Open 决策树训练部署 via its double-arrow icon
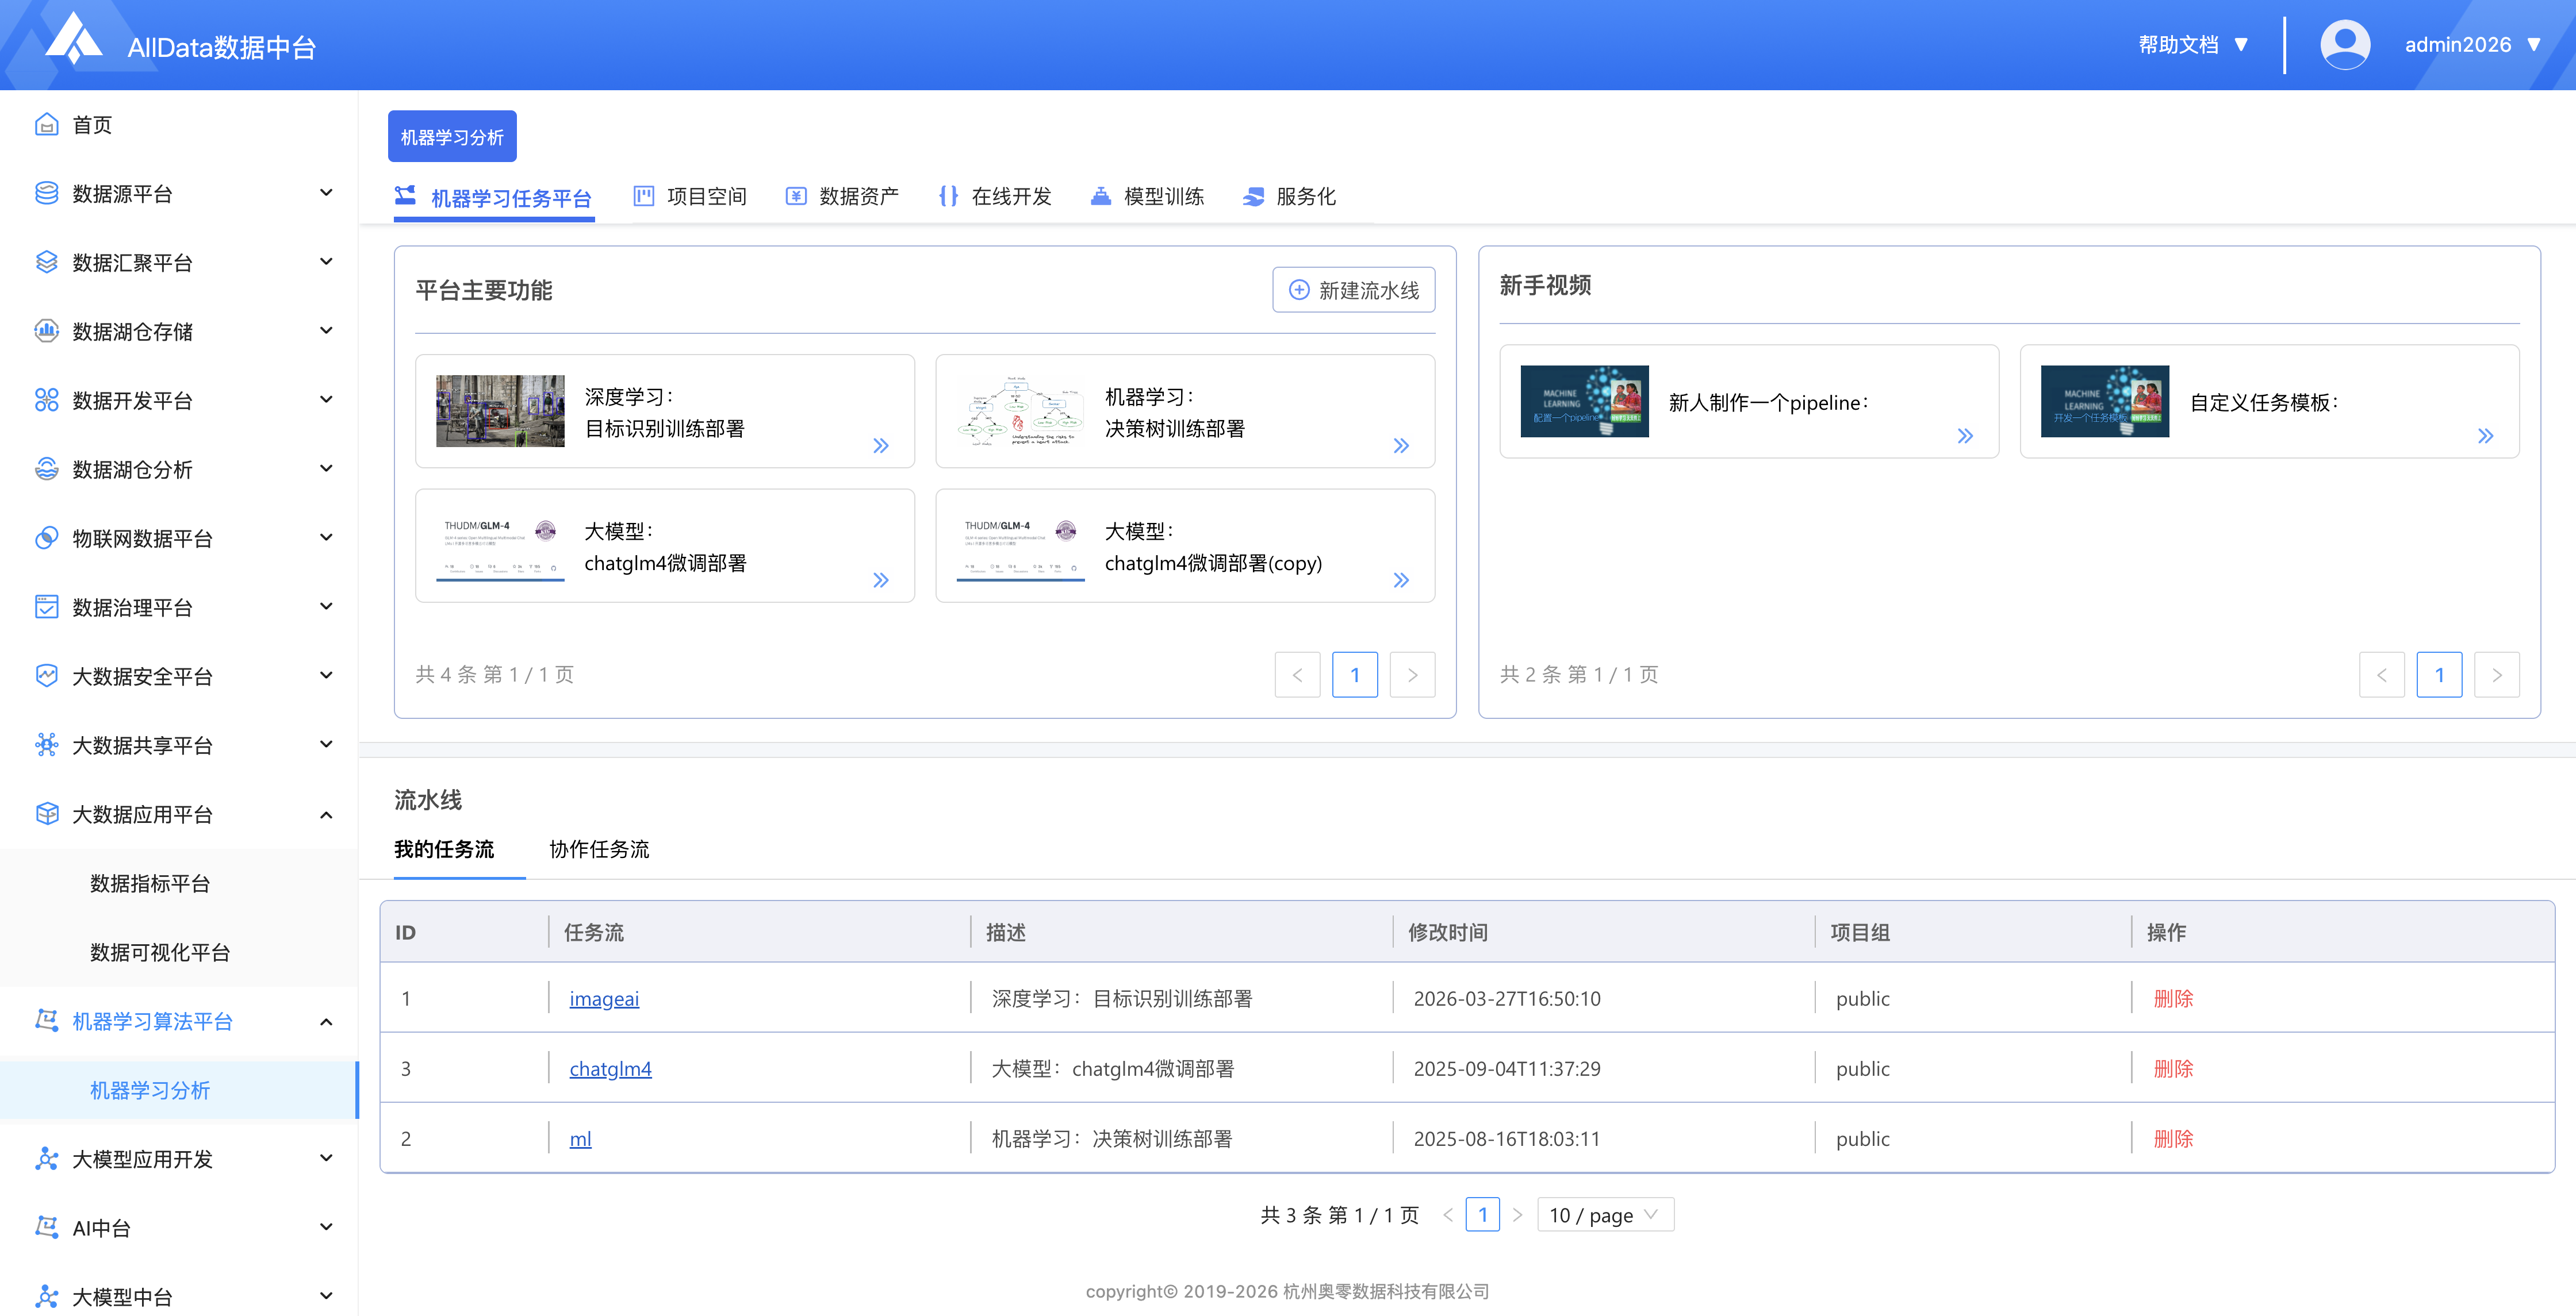Viewport: 2576px width, 1316px height. click(1400, 446)
